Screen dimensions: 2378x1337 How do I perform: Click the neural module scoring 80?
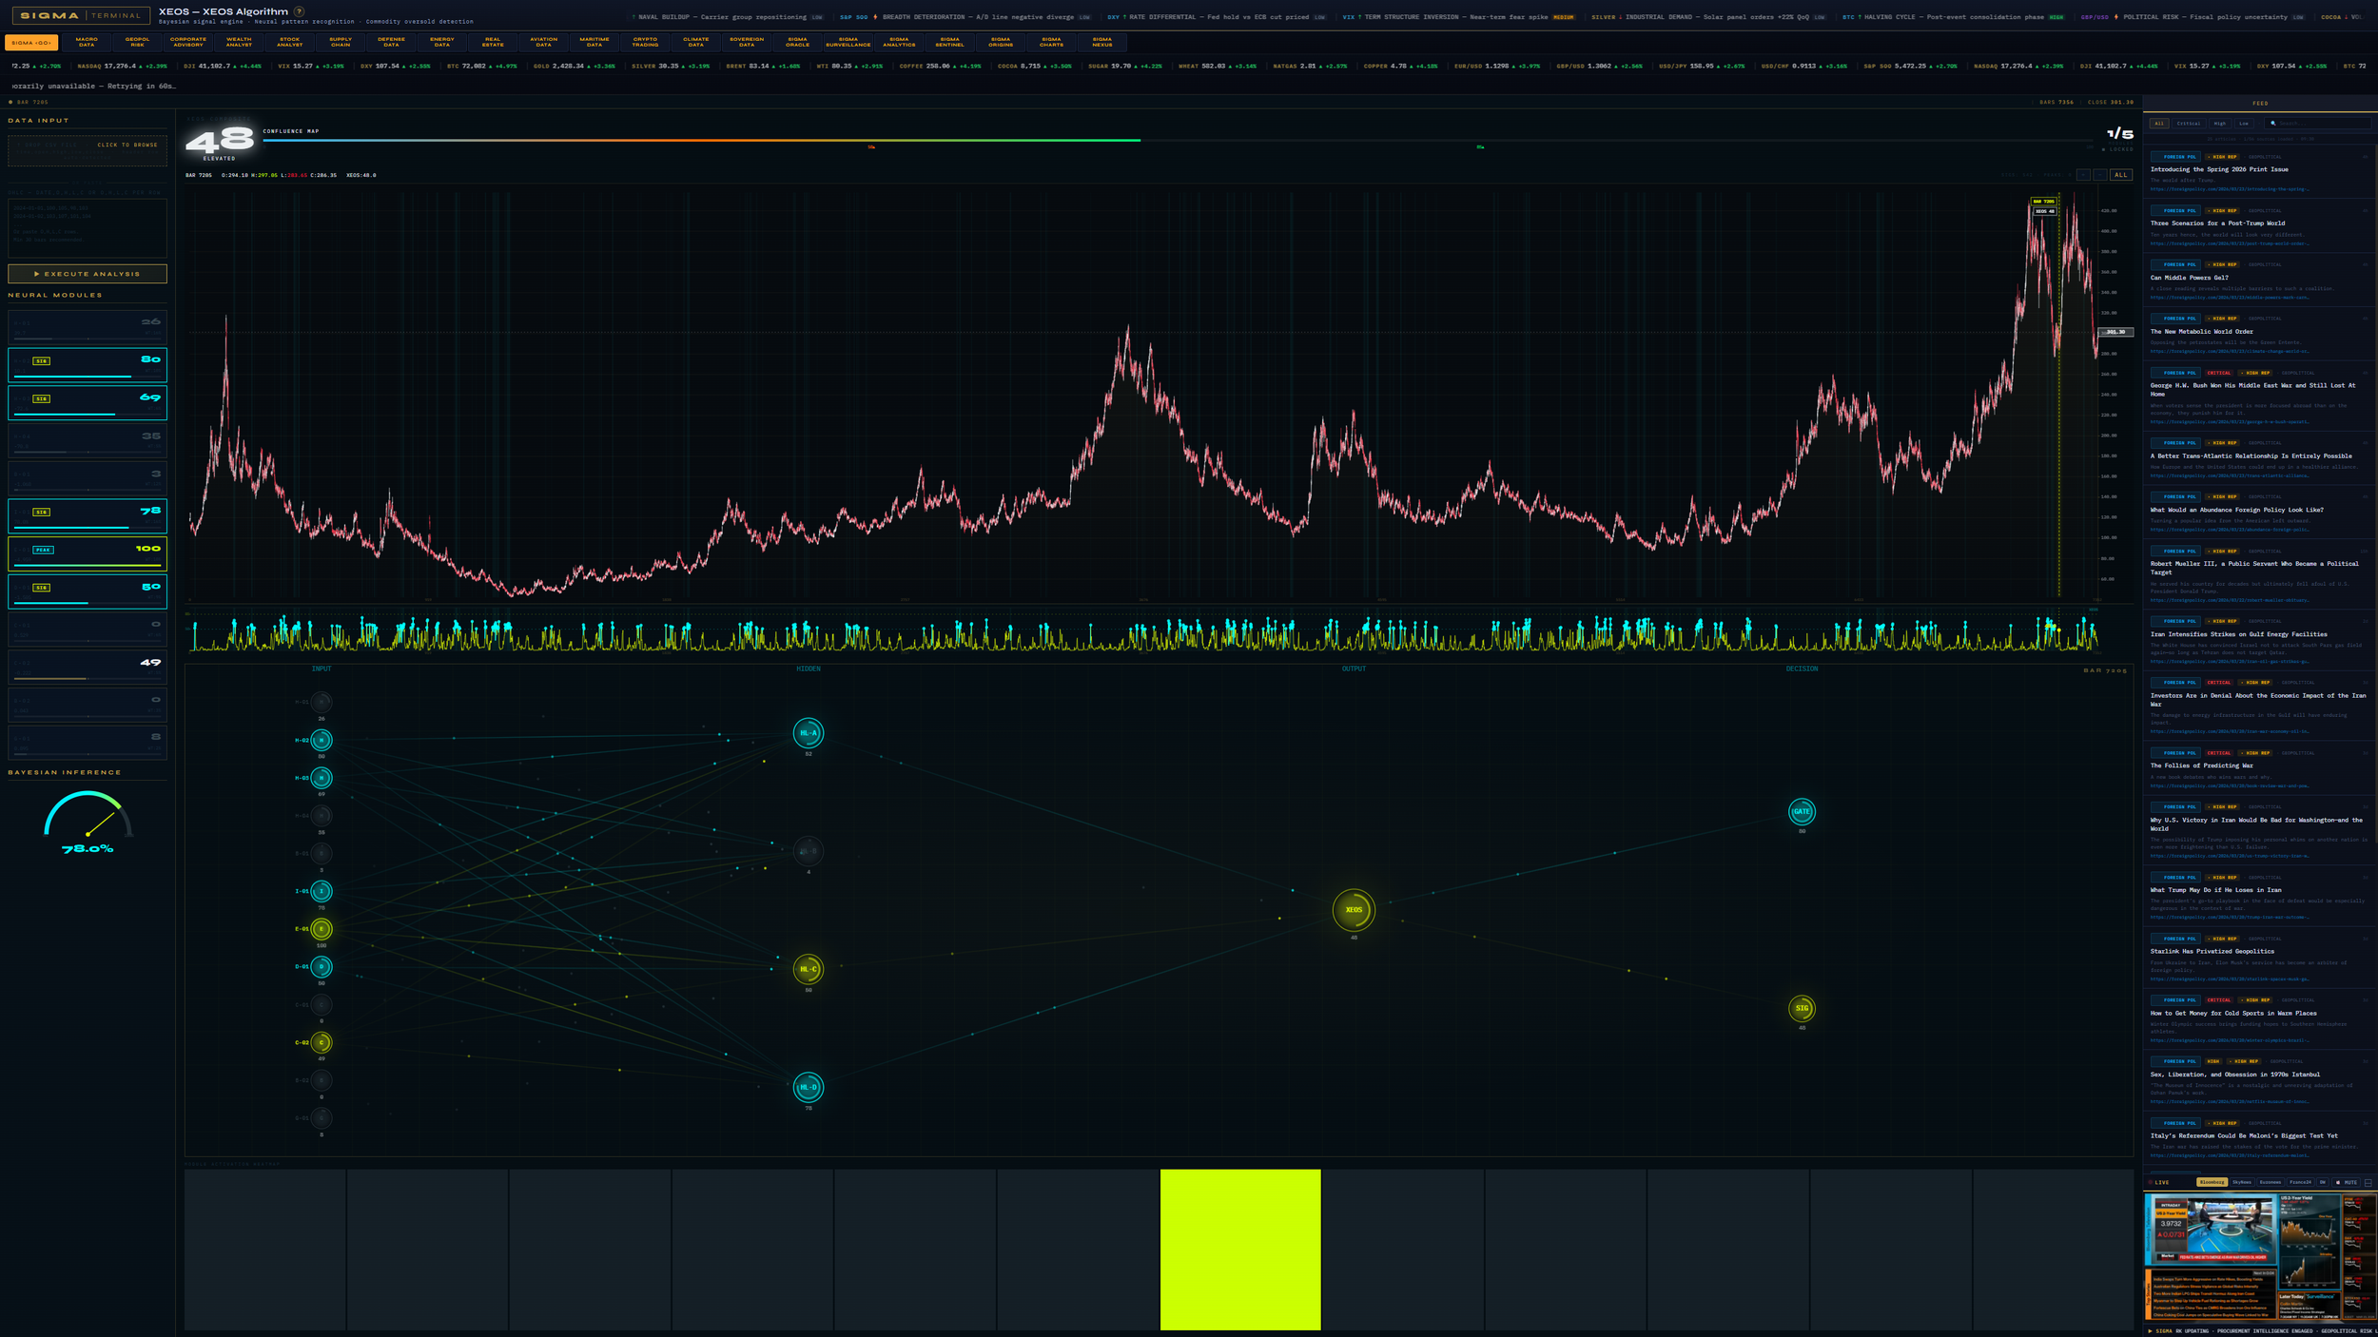[88, 364]
